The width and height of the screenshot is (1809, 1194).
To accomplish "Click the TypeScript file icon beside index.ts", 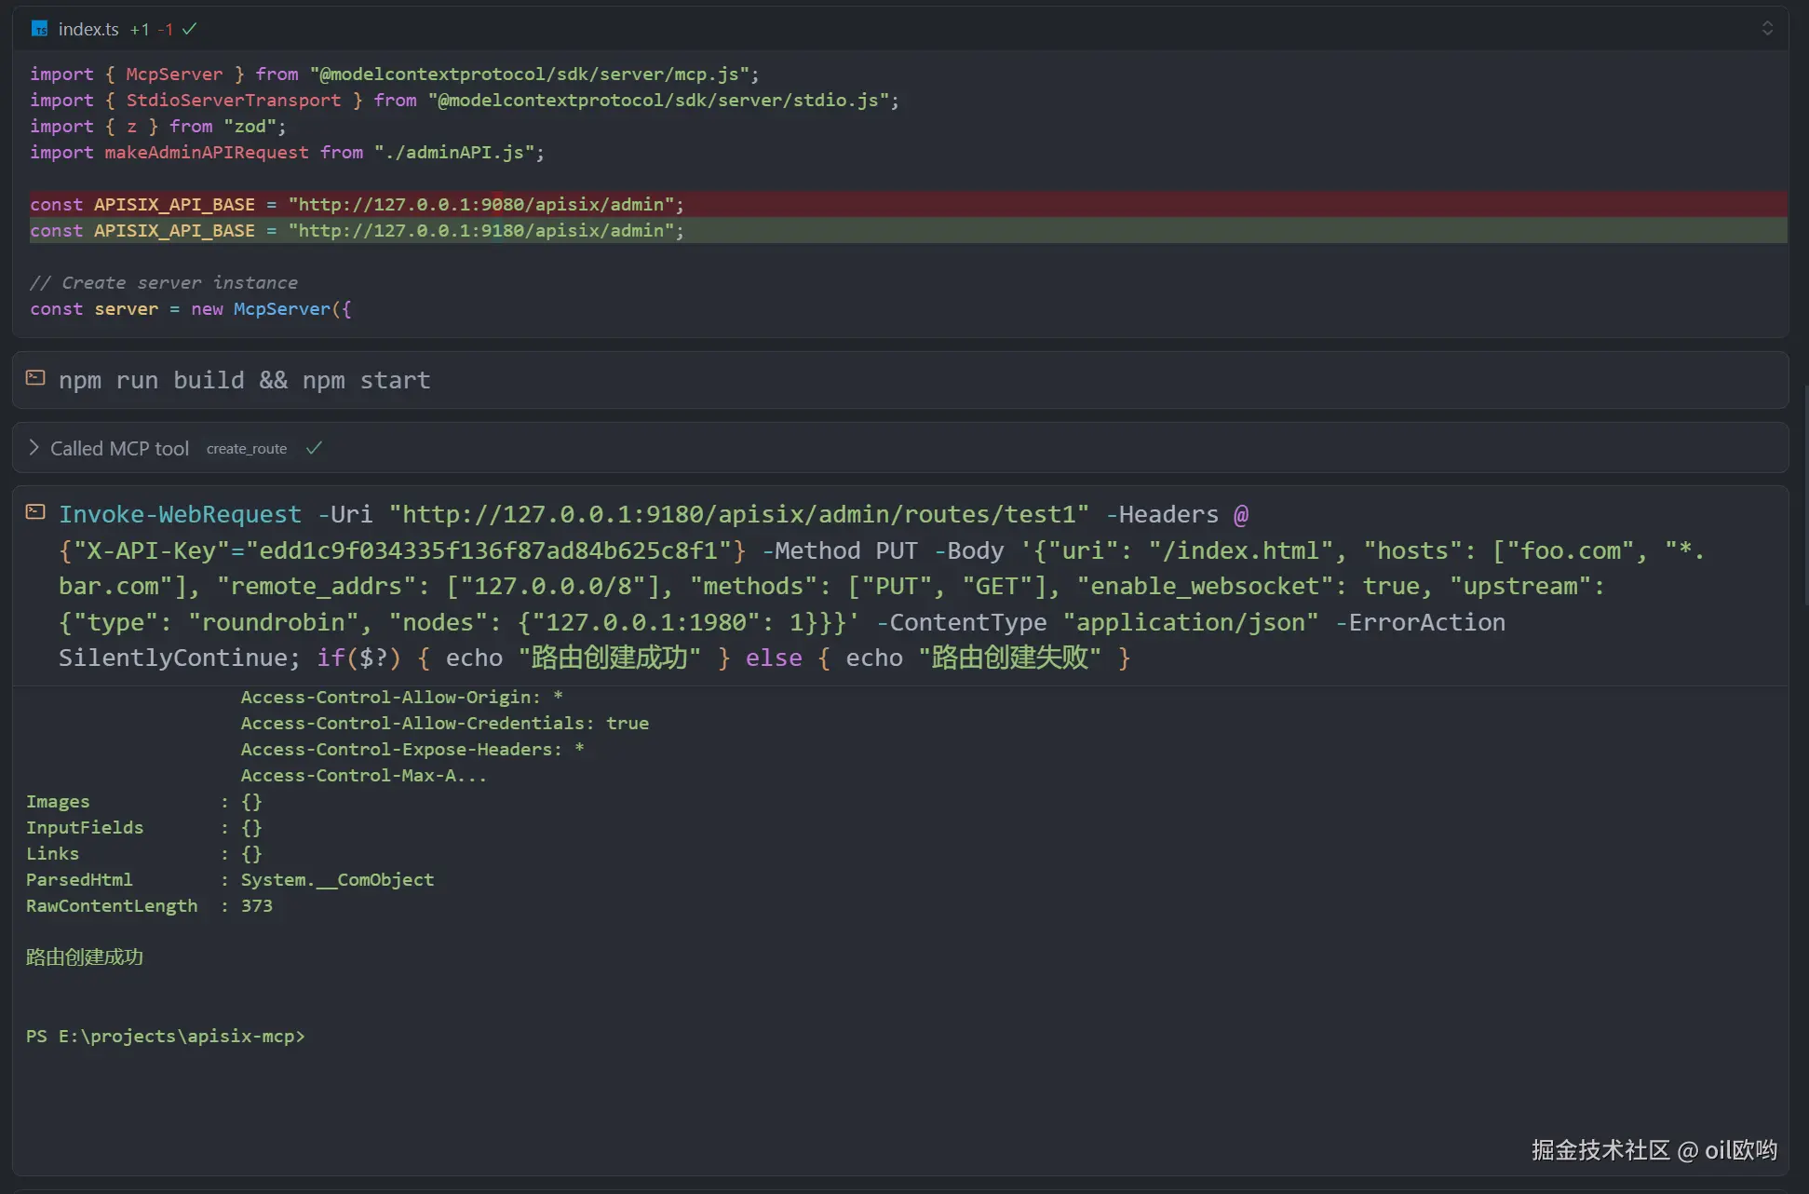I will [x=39, y=30].
